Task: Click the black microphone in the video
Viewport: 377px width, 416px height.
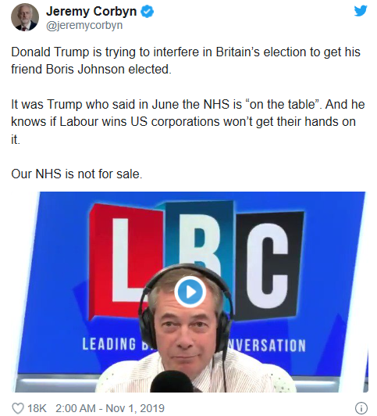Action: click(x=172, y=382)
